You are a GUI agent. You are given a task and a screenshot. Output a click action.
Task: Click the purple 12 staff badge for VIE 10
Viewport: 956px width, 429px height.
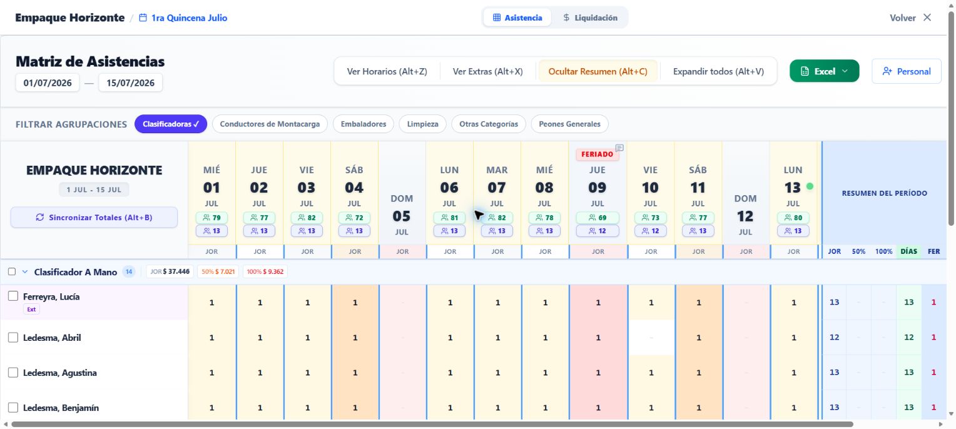pyautogui.click(x=651, y=231)
